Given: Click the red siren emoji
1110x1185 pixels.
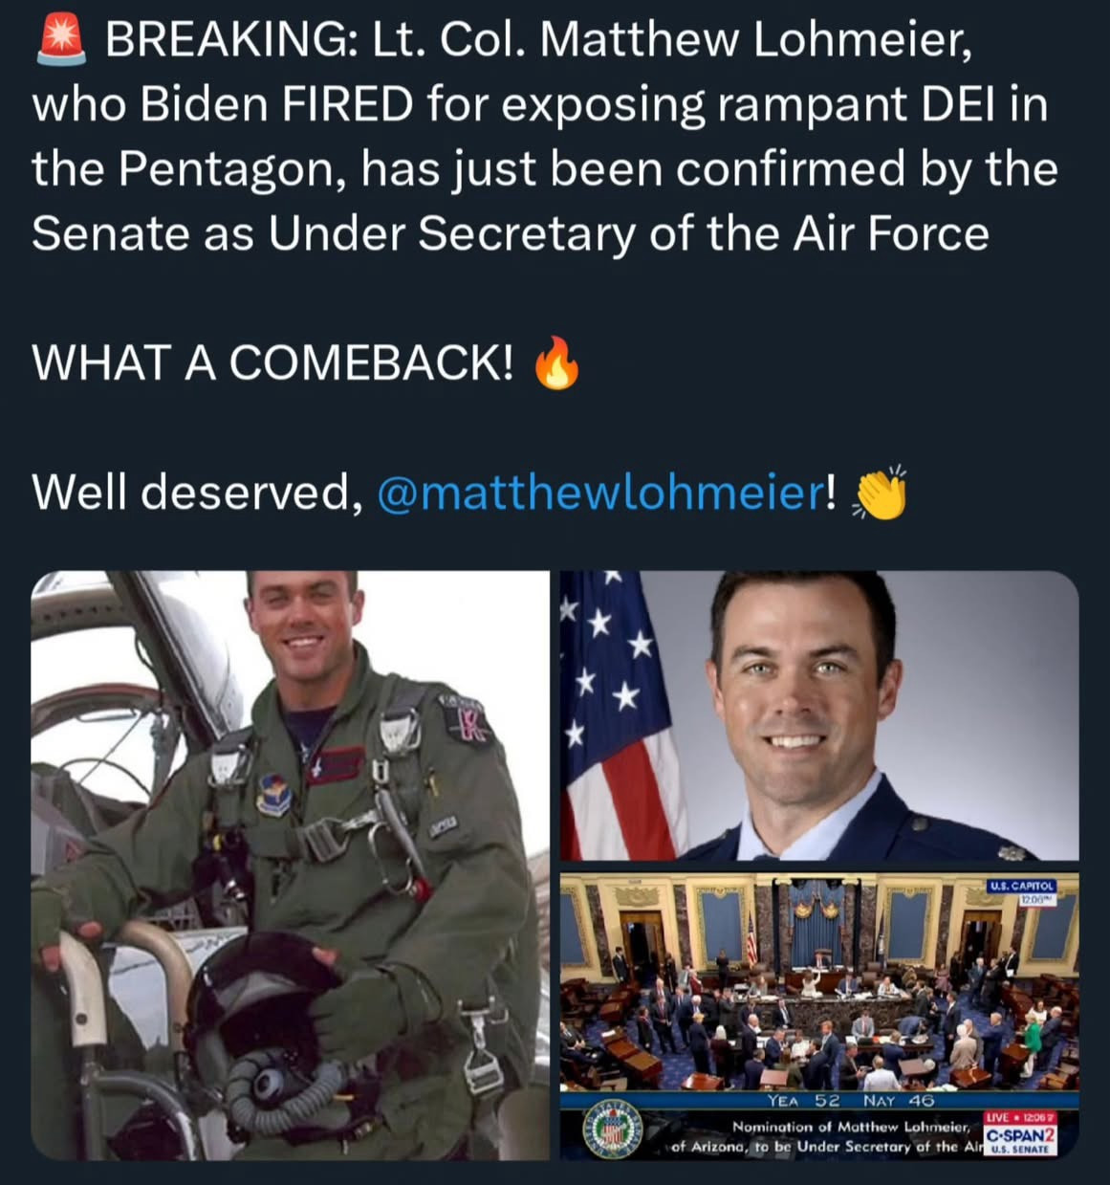Looking at the screenshot, I should click(59, 42).
